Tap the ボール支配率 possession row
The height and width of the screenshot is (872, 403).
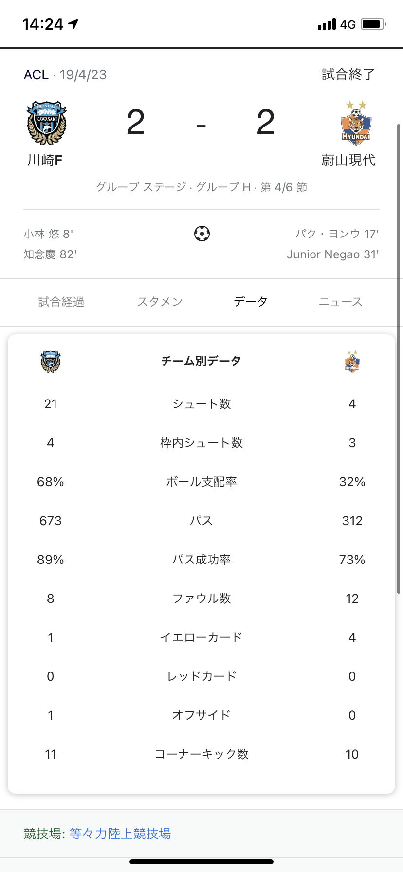pos(201,482)
